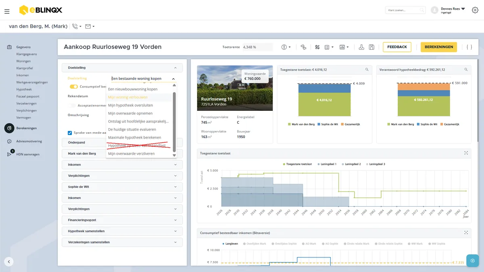The image size is (484, 272).
Task: Click in the 'Klant zoeken' search field
Action: [x=405, y=10]
